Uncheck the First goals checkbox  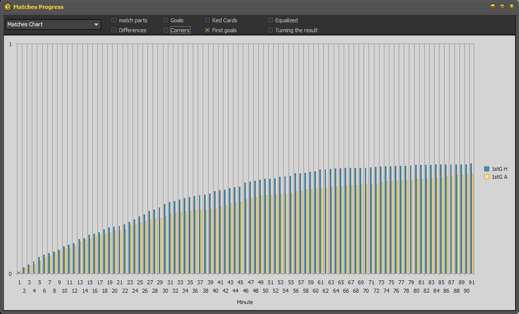(208, 30)
